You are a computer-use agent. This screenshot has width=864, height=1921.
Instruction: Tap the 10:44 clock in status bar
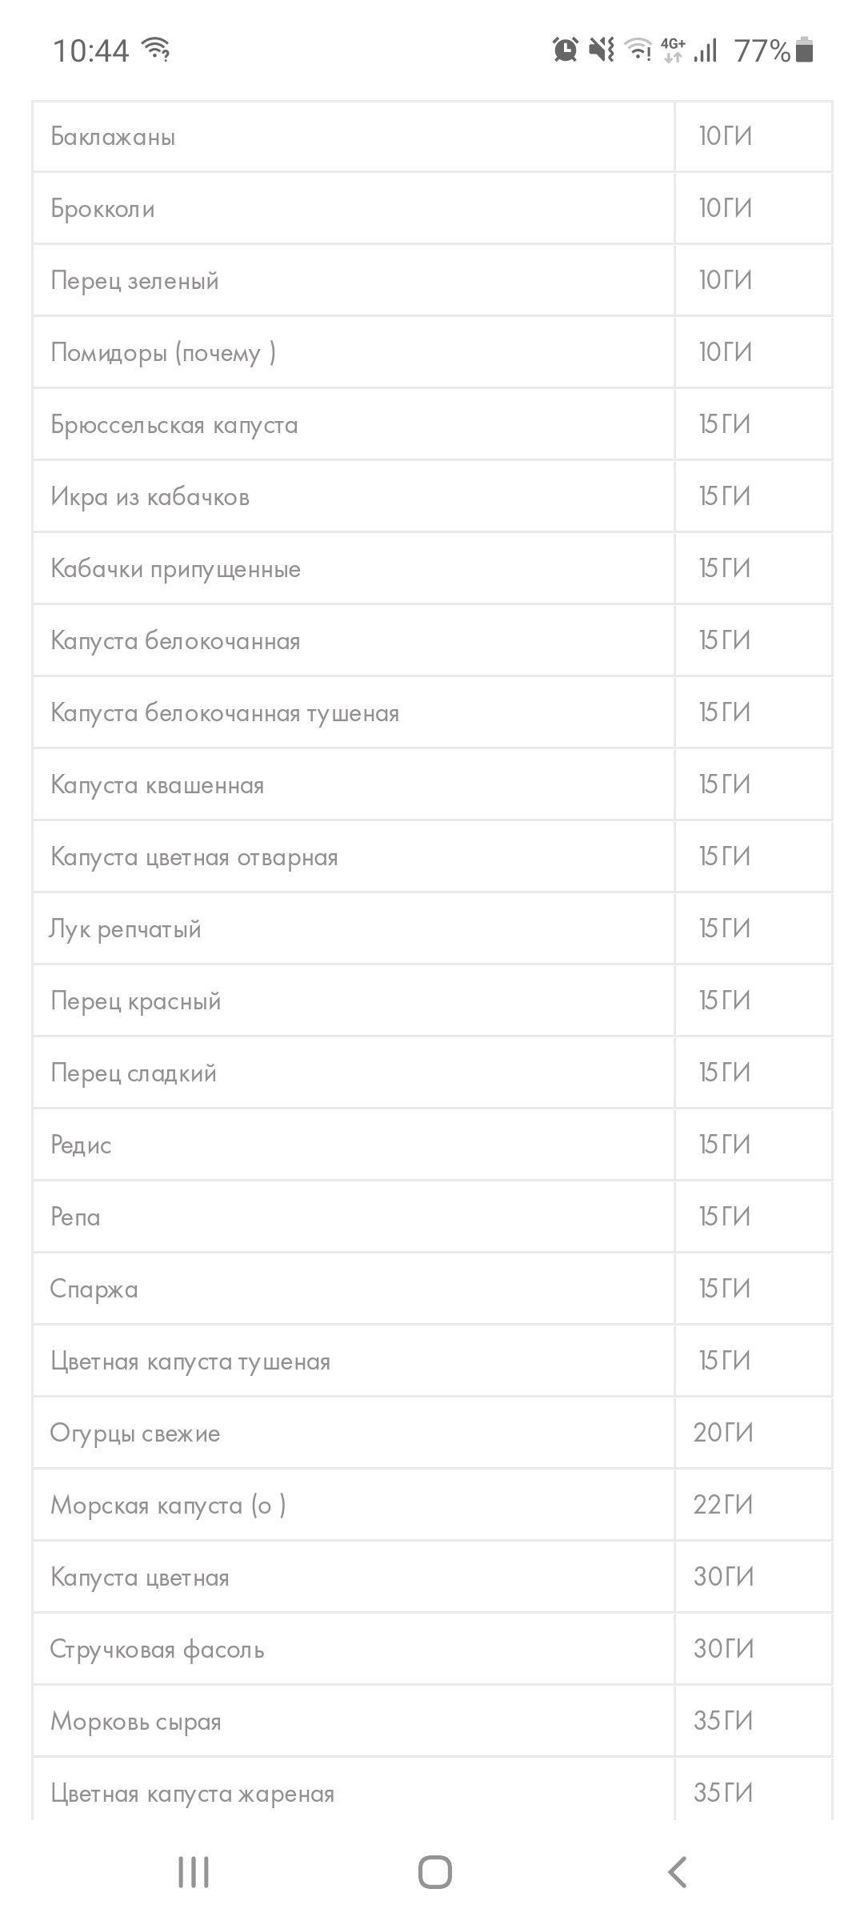click(90, 51)
